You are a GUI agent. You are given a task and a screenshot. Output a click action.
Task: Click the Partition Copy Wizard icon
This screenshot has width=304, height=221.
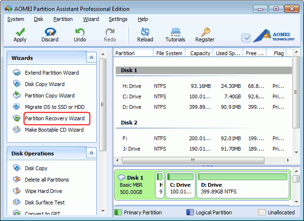click(17, 96)
